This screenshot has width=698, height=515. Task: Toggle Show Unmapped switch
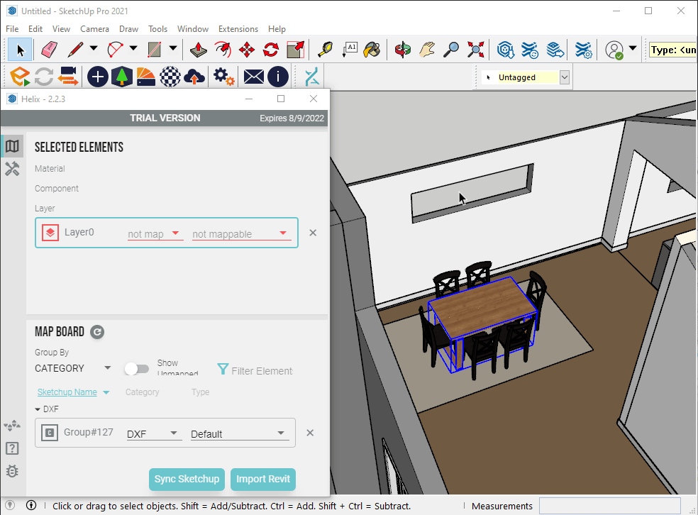137,369
